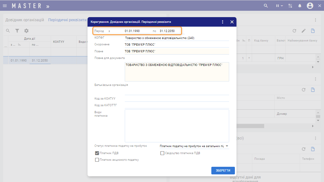Close the Коригування dialog
This screenshot has height=182, width=324.
click(x=232, y=22)
